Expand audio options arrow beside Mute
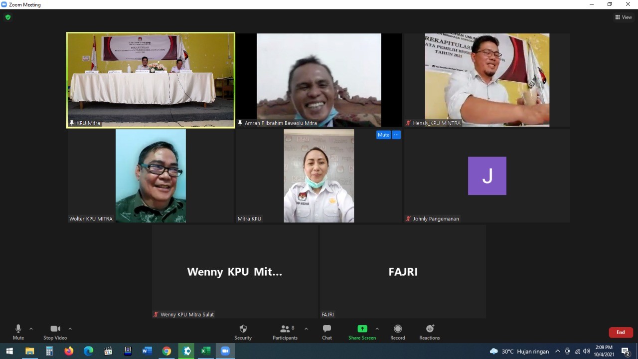638x359 pixels. point(31,329)
